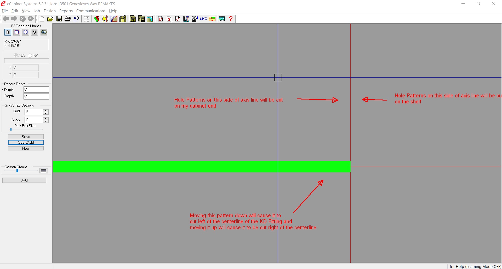
Task: Open the cabinet editor icon
Action: tap(133, 19)
